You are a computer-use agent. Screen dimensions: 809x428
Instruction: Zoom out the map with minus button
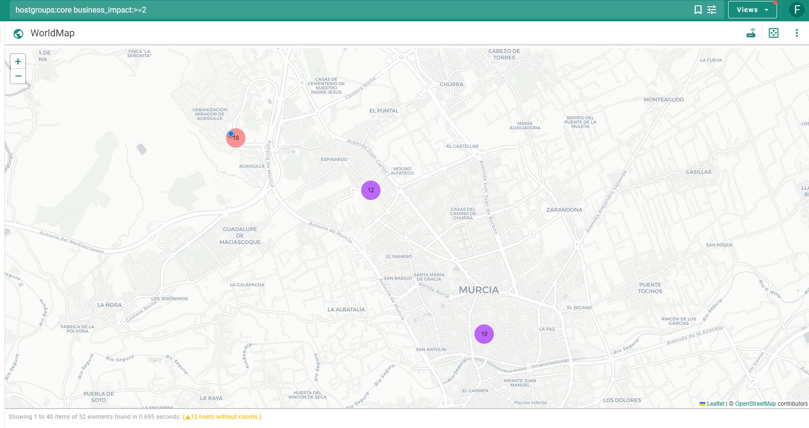(x=18, y=76)
